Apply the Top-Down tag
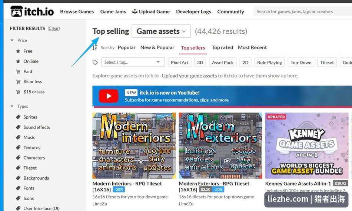This screenshot has width=352, height=211. (x=301, y=62)
